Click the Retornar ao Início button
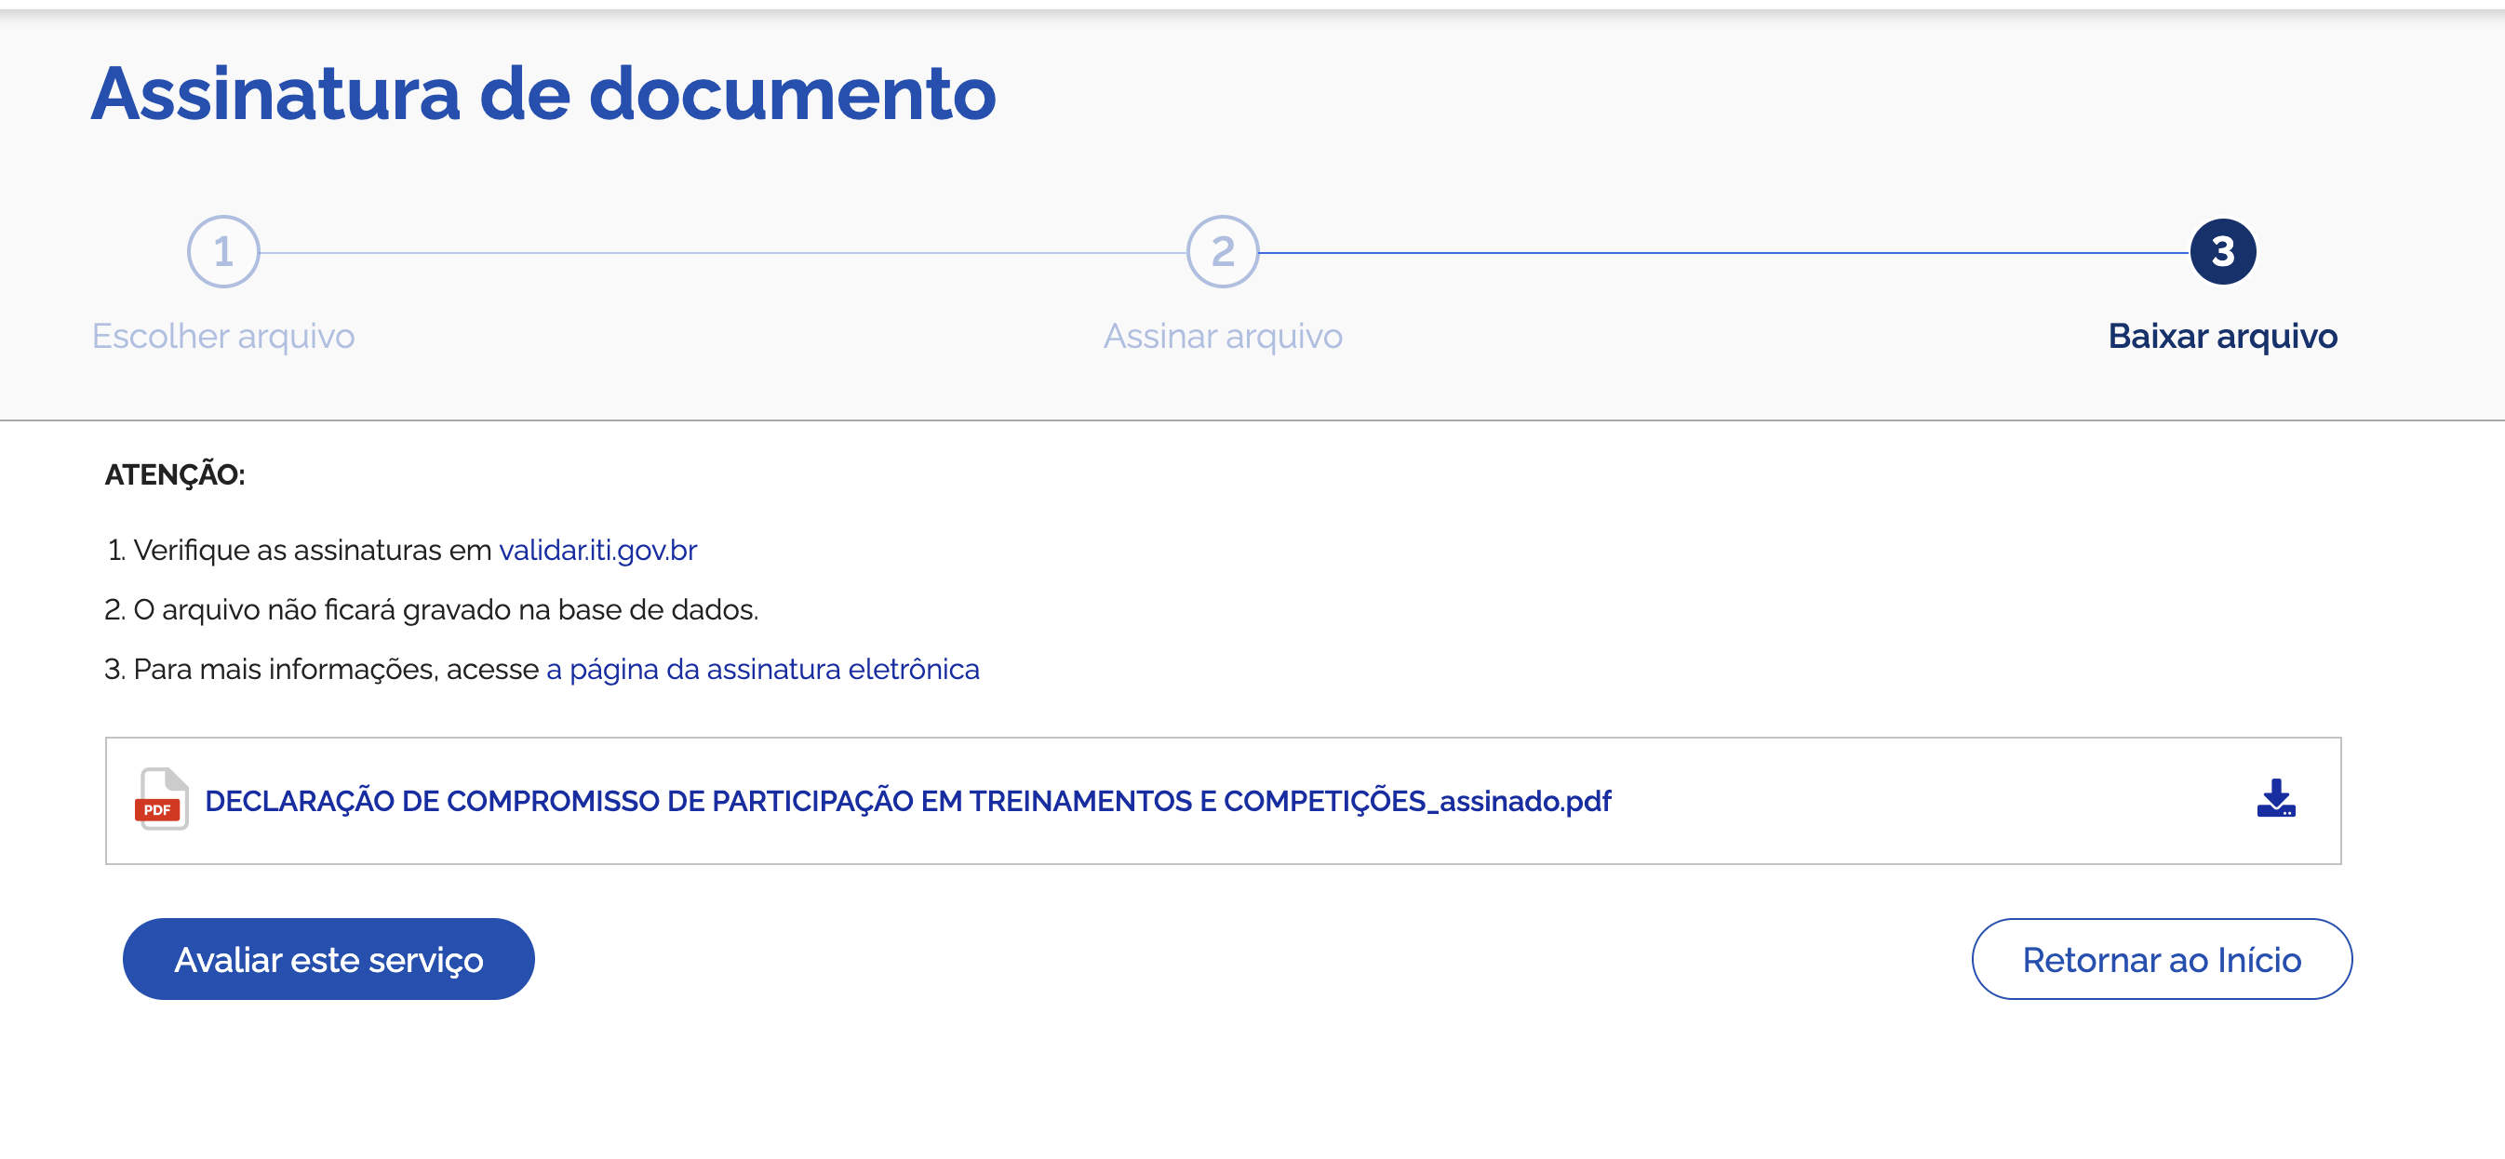2505x1159 pixels. [2161, 959]
